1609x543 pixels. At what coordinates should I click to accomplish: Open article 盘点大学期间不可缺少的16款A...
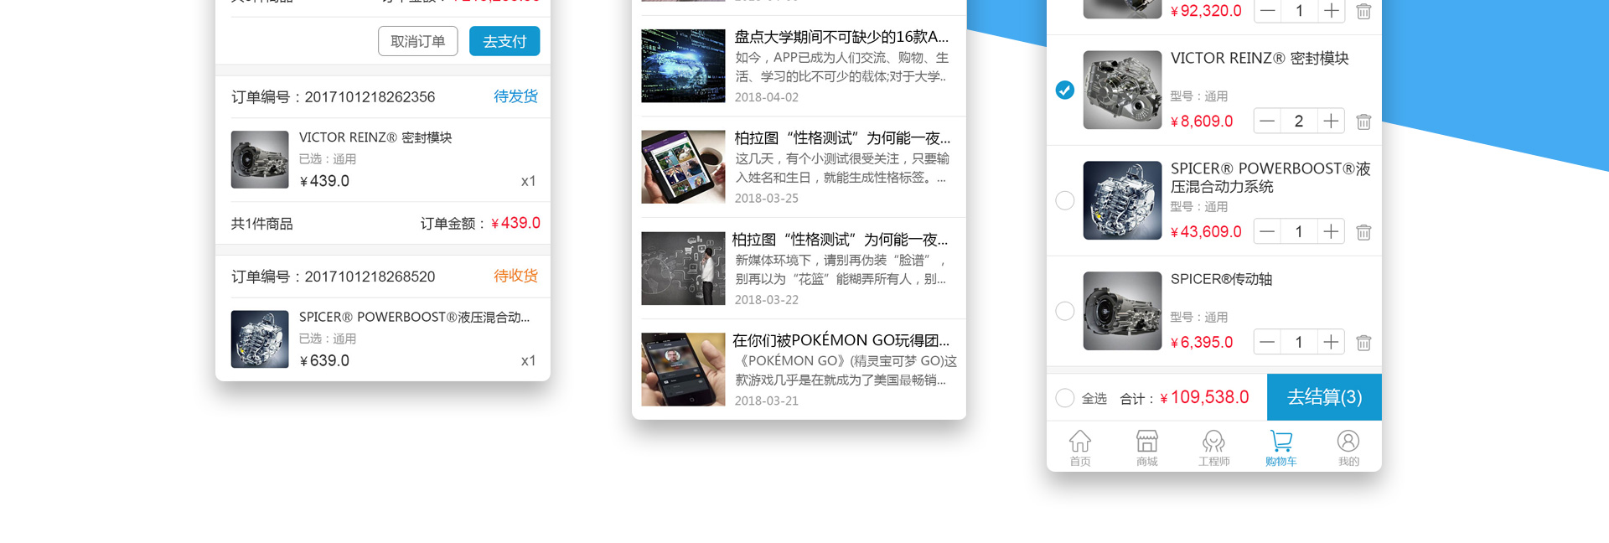tap(841, 37)
